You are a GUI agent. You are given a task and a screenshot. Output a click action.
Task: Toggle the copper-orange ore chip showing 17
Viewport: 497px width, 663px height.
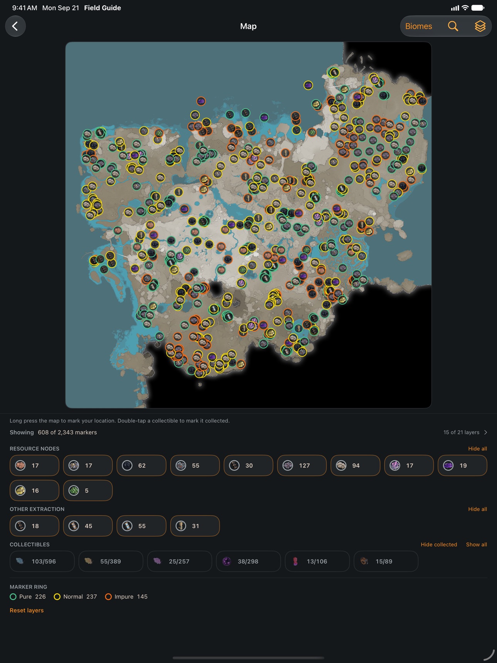coord(34,466)
